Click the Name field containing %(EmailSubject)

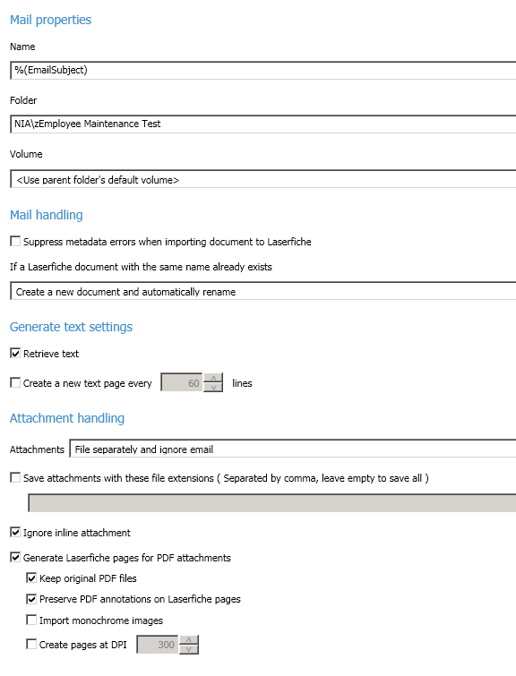tap(263, 70)
